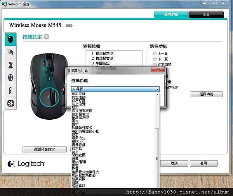
Task: Open the pointer movement settings sidebar icon
Action: click(x=10, y=52)
